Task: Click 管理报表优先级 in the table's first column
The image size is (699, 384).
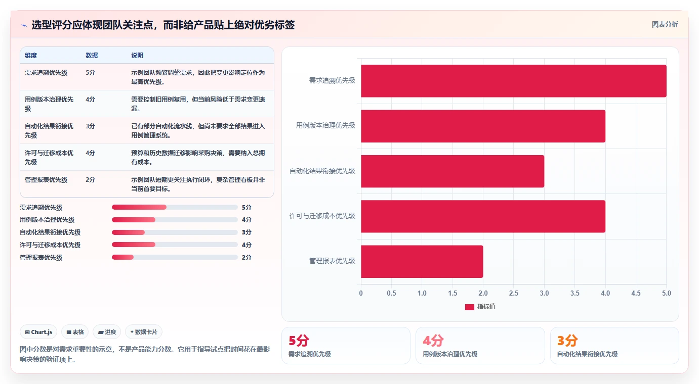Action: pos(46,180)
